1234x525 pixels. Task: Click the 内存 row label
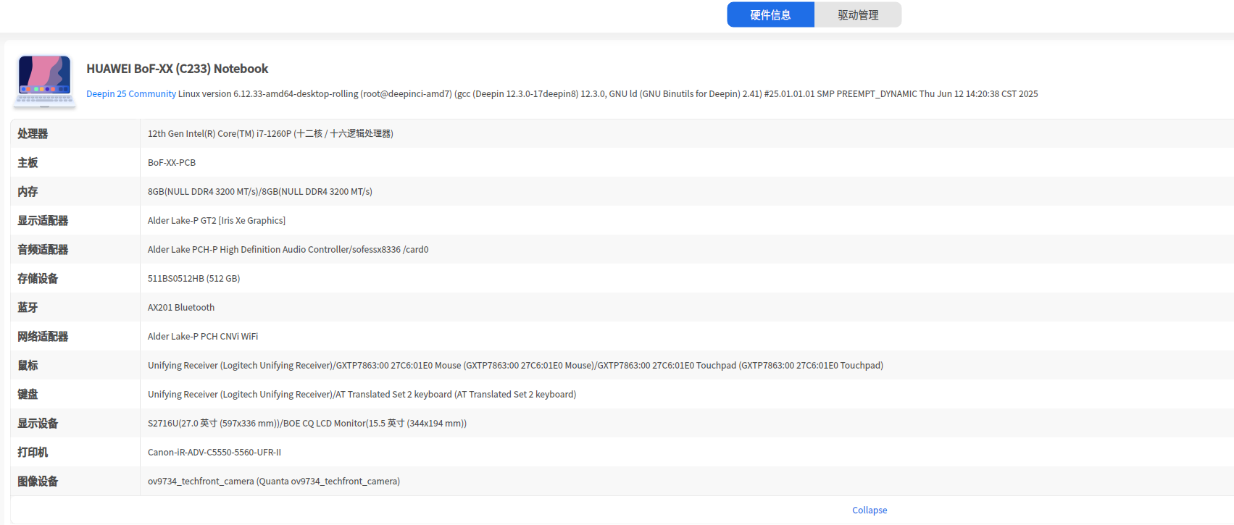tap(28, 192)
